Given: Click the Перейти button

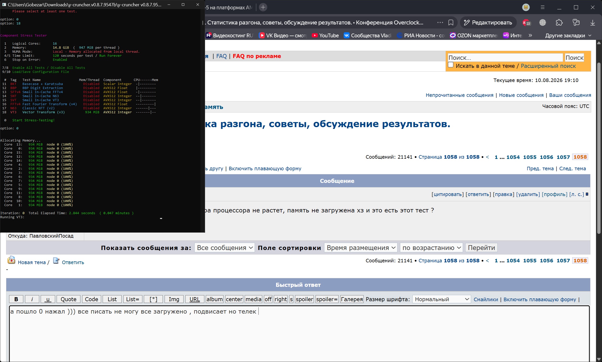Looking at the screenshot, I should pyautogui.click(x=481, y=248).
